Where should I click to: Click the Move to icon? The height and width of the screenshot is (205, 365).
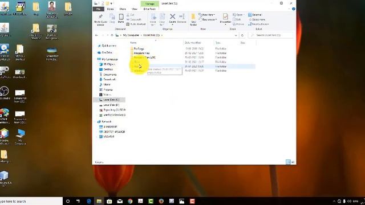pyautogui.click(x=153, y=20)
